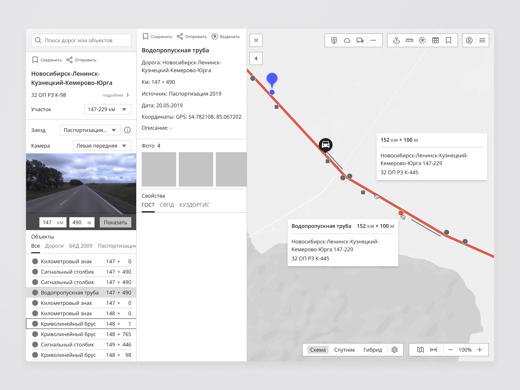The height and width of the screenshot is (390, 520).
Task: Zoom out with the minus button
Action: click(x=450, y=350)
